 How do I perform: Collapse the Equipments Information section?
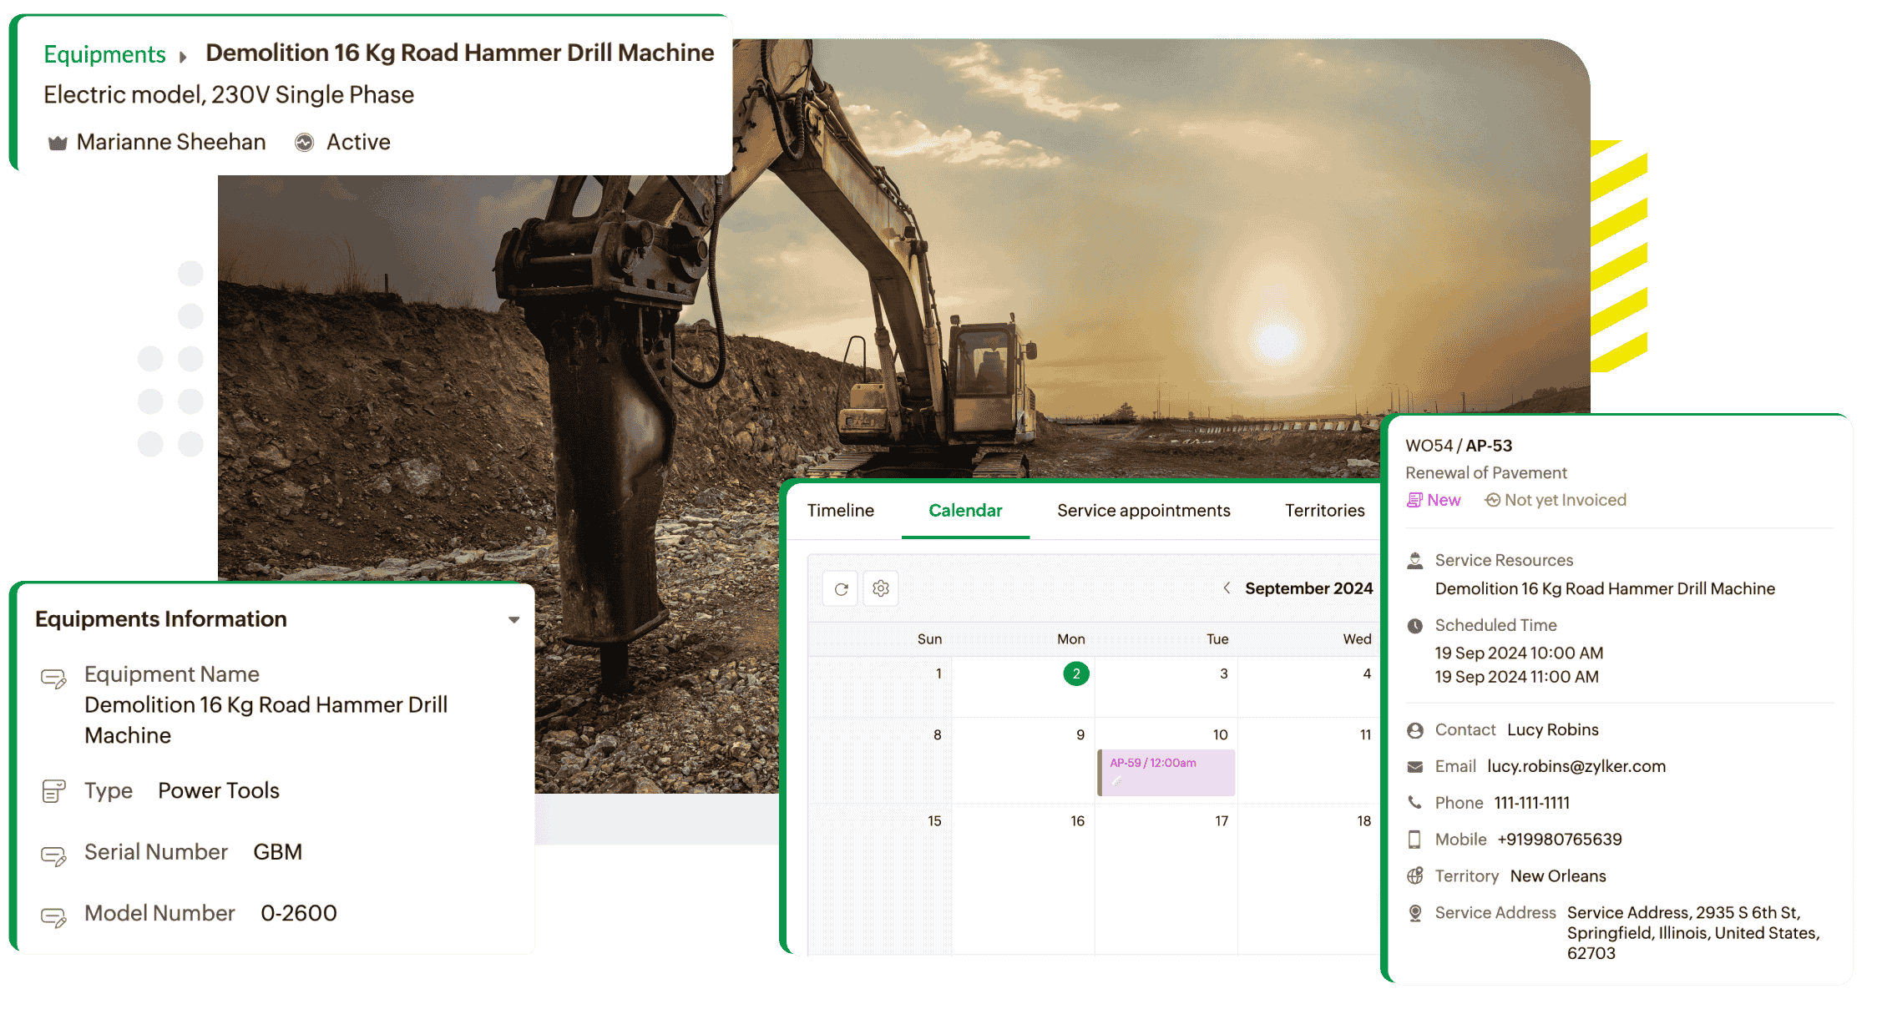click(514, 620)
